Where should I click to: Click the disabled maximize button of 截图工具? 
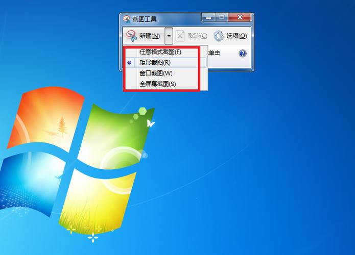[222, 17]
